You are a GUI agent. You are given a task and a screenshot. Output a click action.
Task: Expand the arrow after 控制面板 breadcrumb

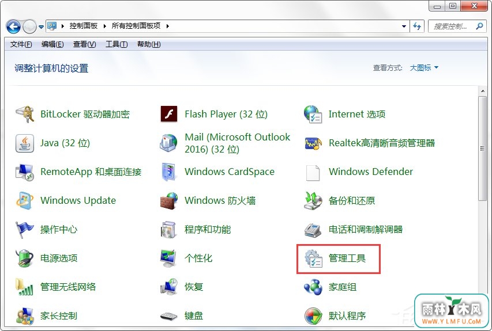pyautogui.click(x=105, y=26)
